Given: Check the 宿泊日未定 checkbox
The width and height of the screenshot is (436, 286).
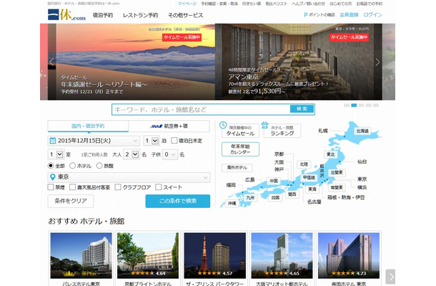Looking at the screenshot, I should (174, 140).
